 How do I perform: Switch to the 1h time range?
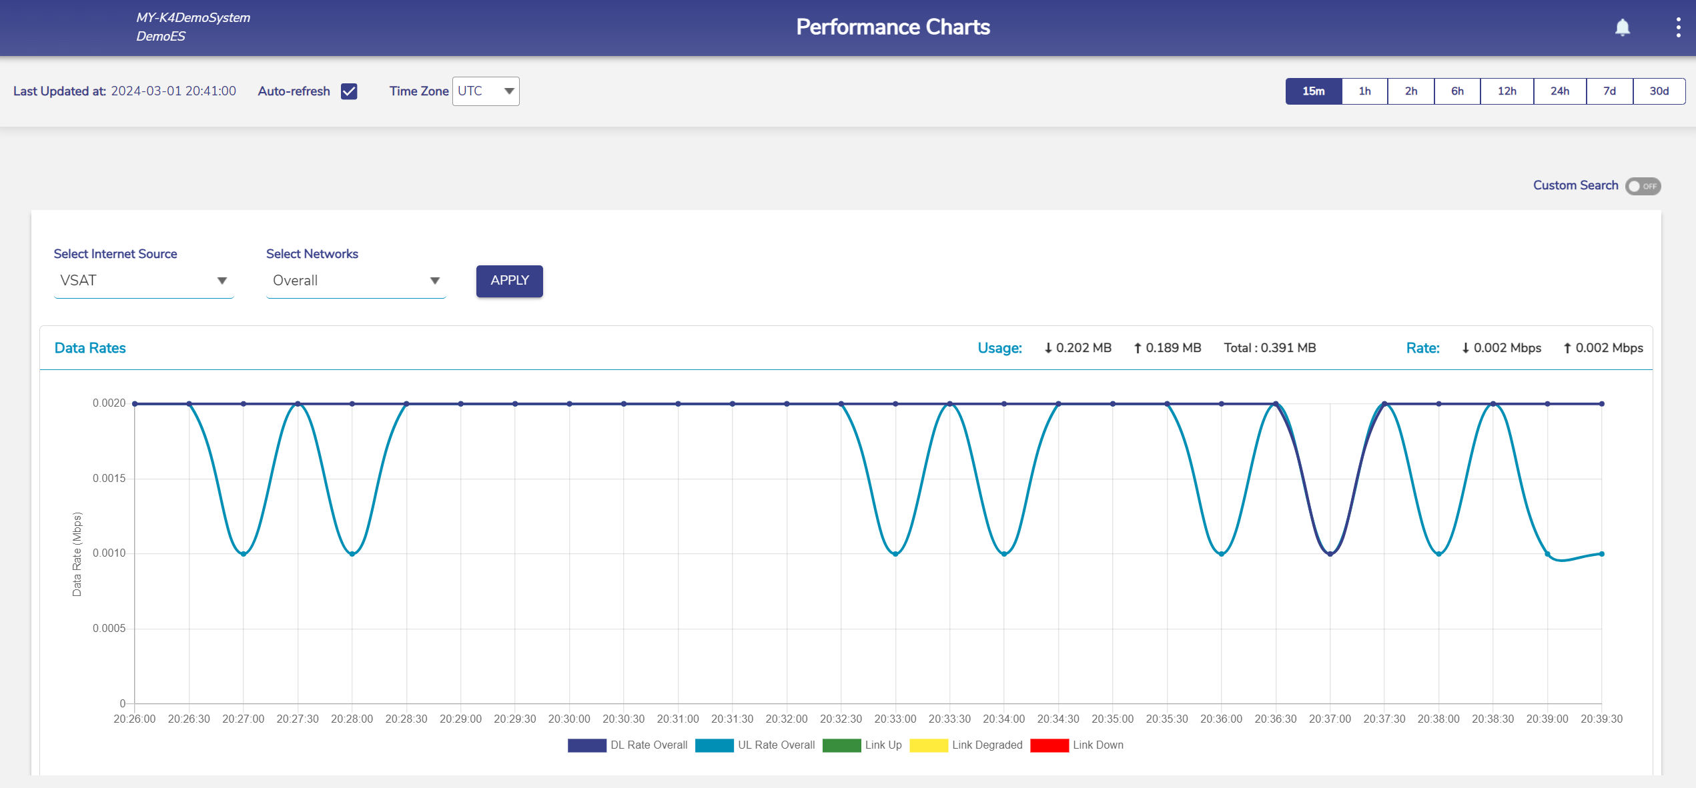coord(1364,91)
